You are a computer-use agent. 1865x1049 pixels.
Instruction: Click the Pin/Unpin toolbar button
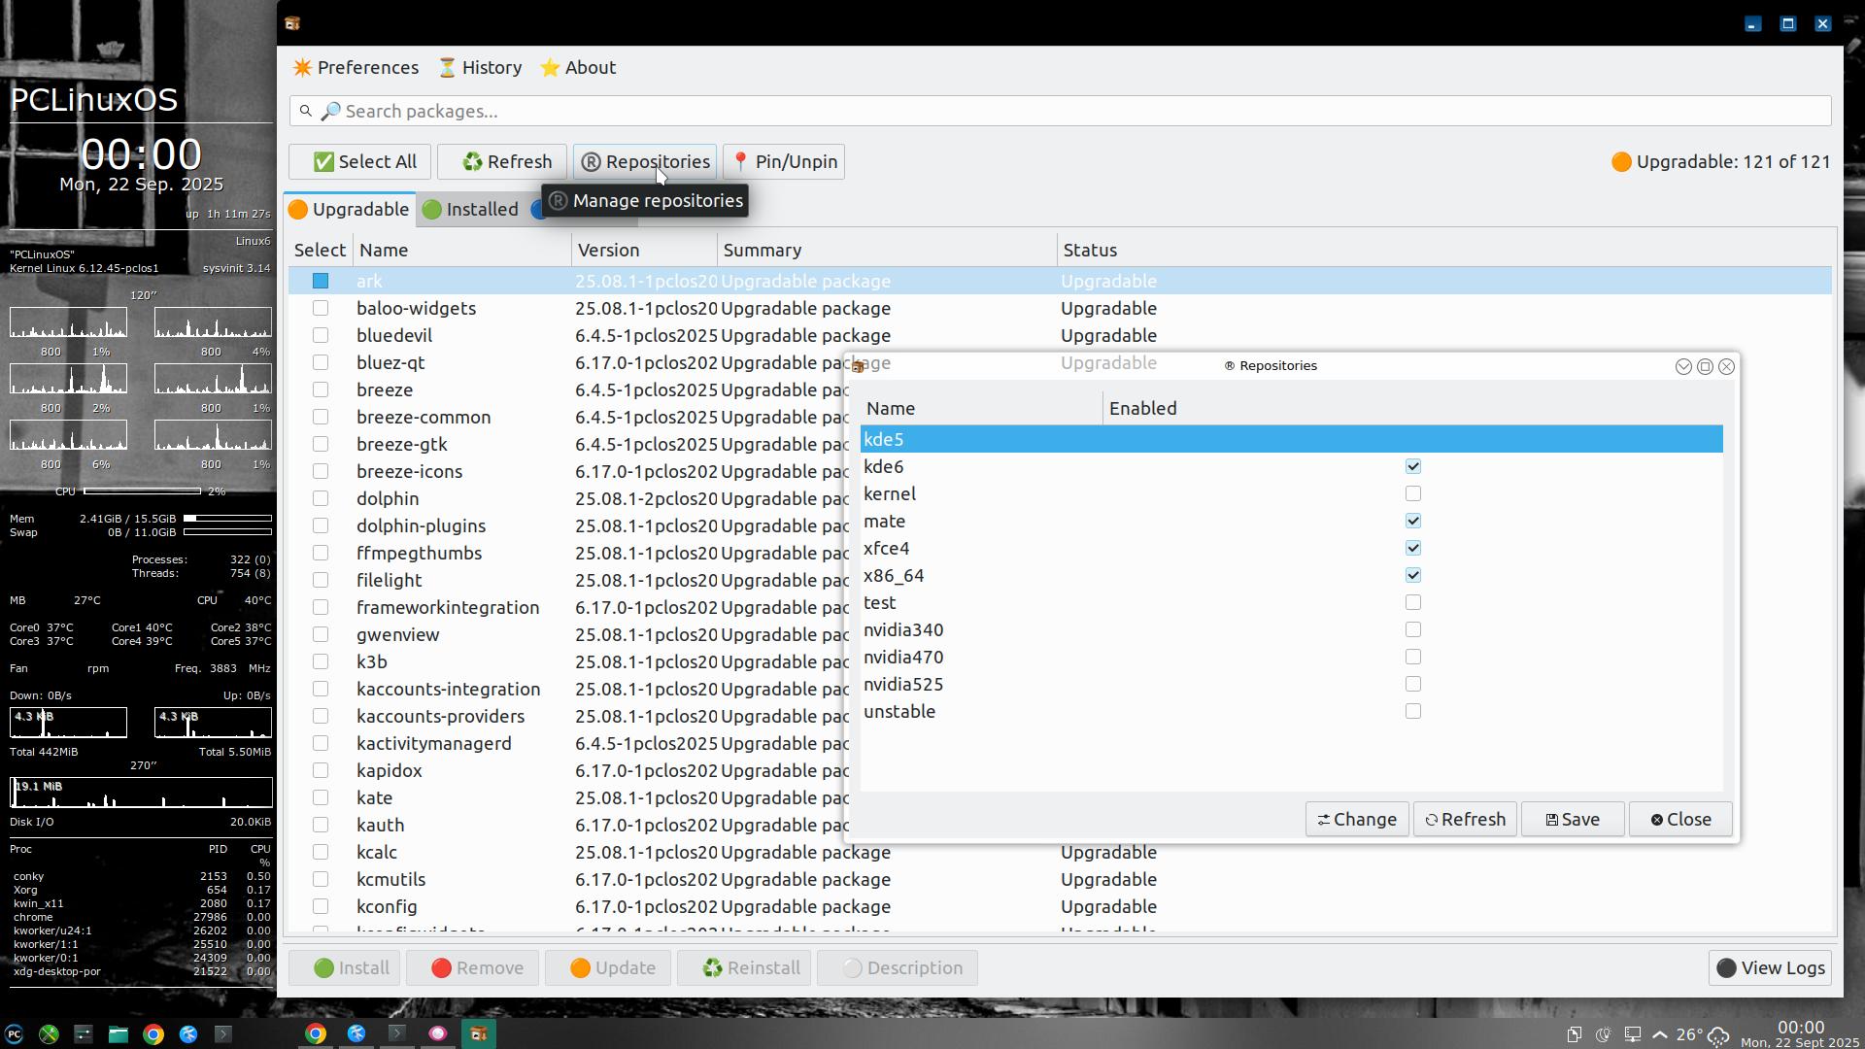(x=783, y=162)
